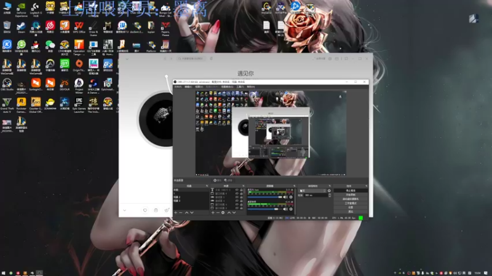
Task: Click the settings gear in music player title bar
Action: [x=330, y=58]
